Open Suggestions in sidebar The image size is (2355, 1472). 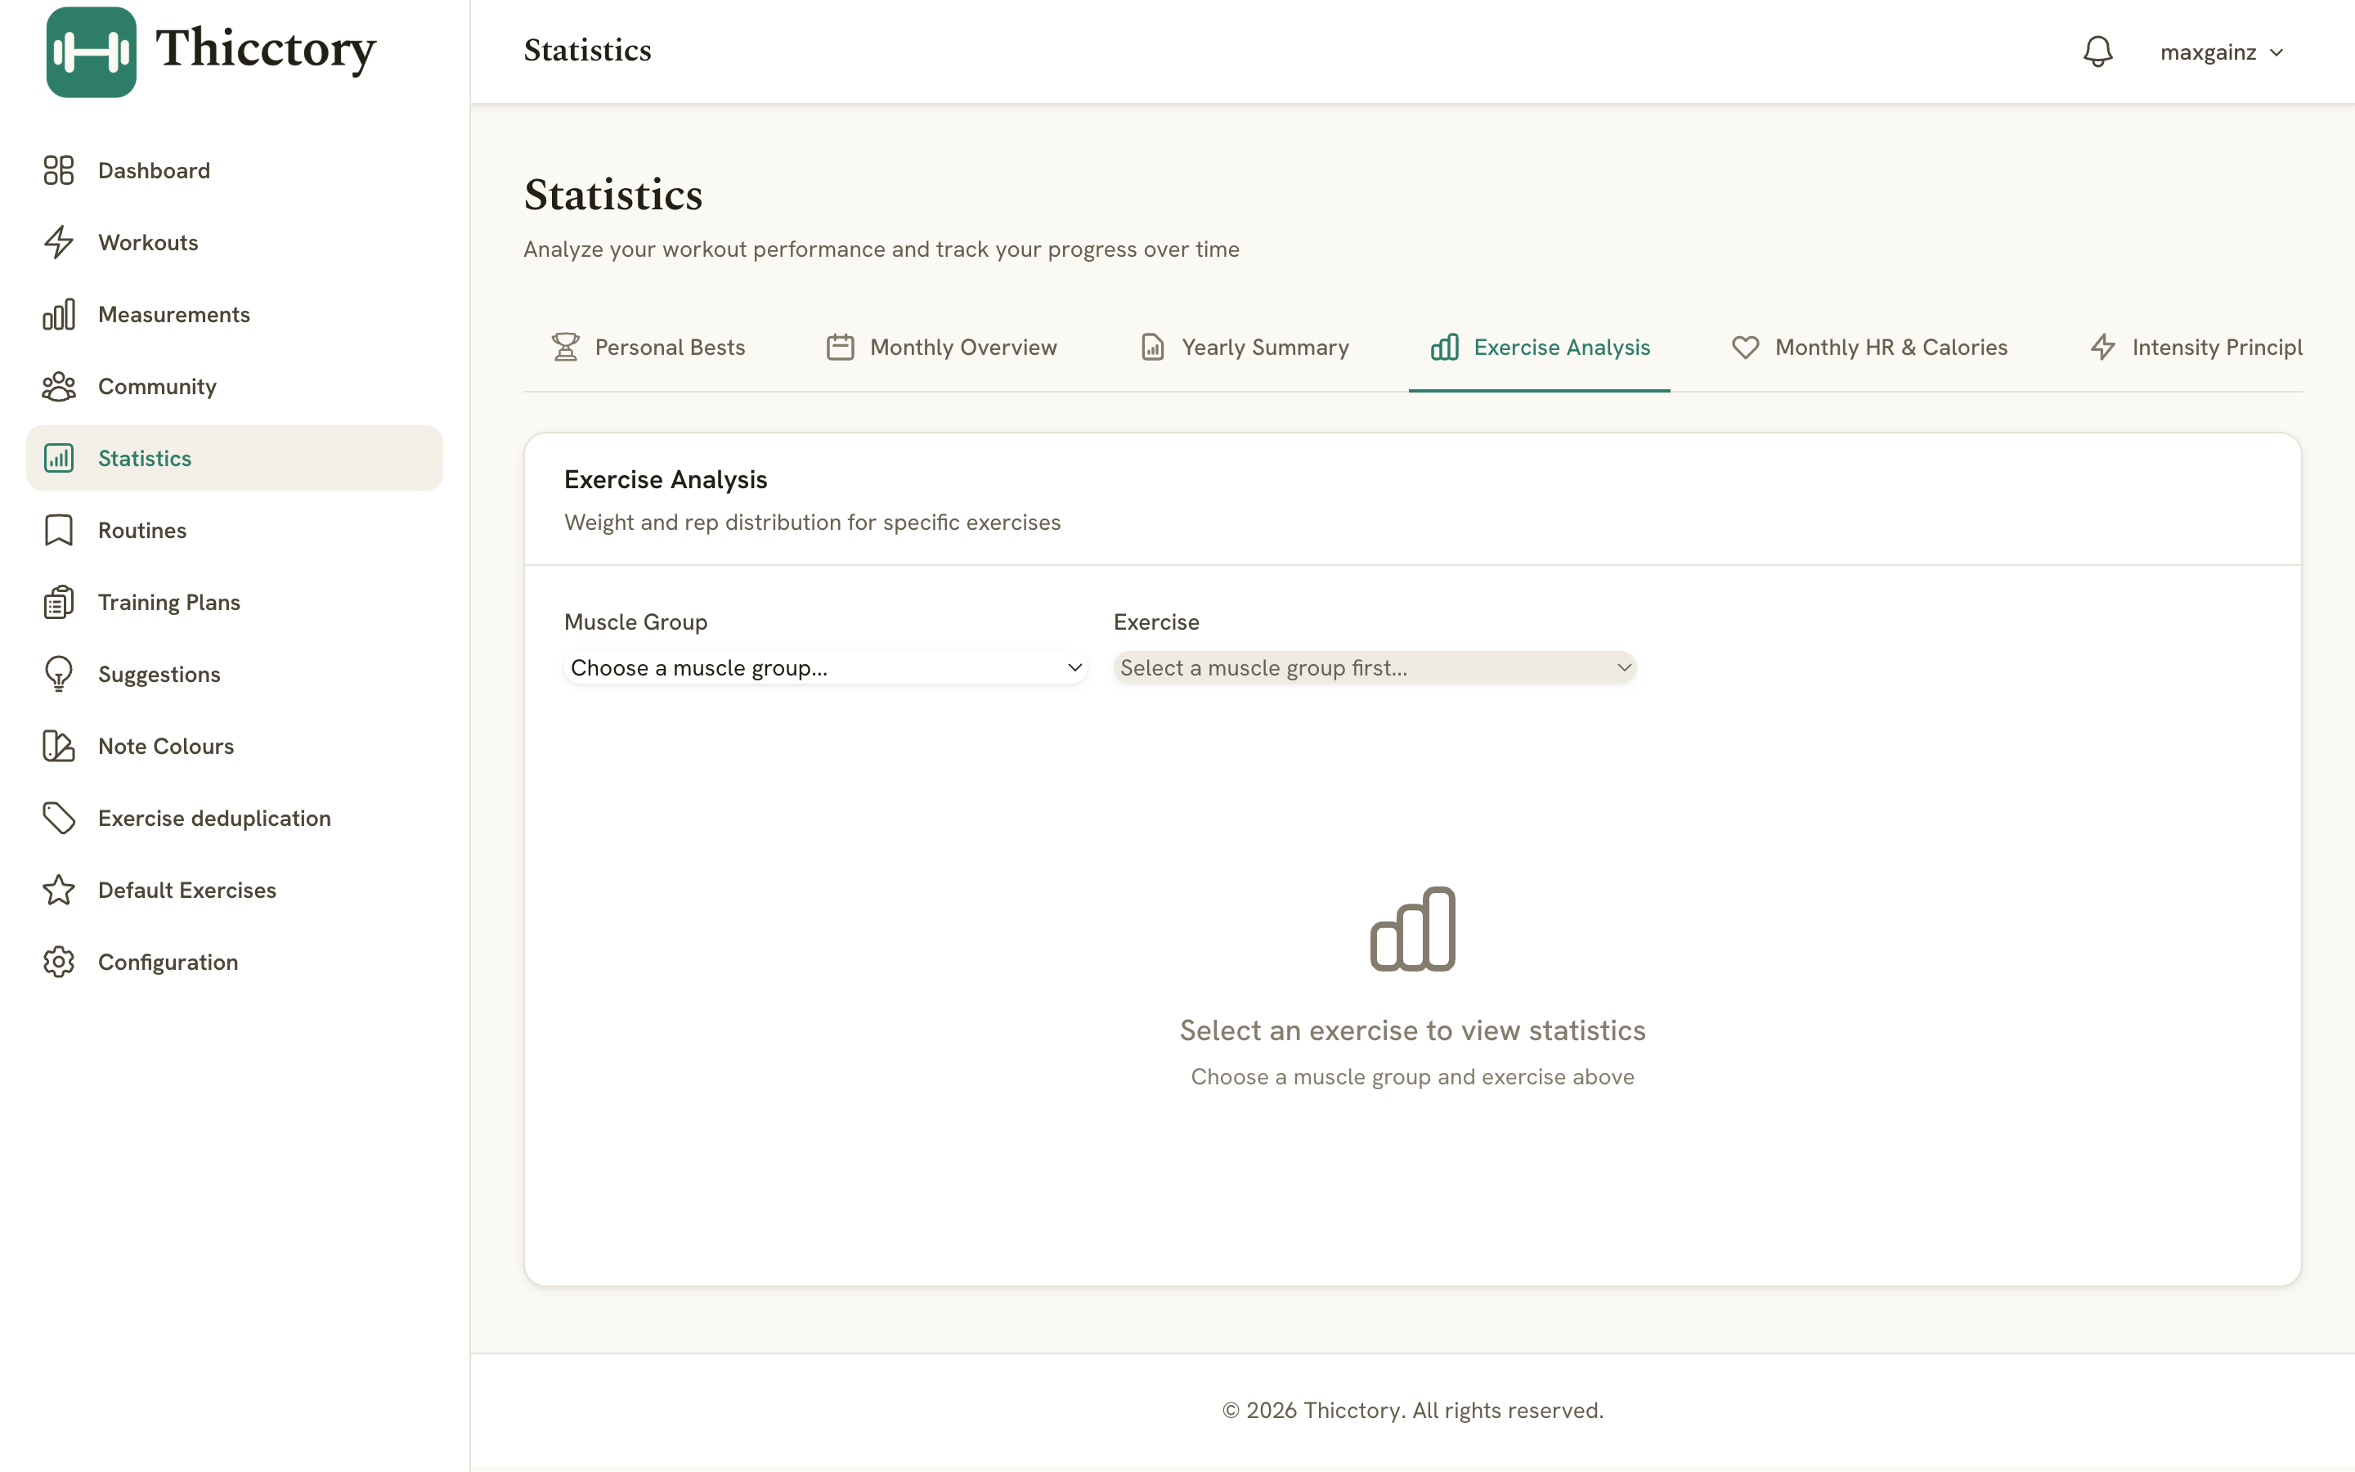(x=235, y=675)
